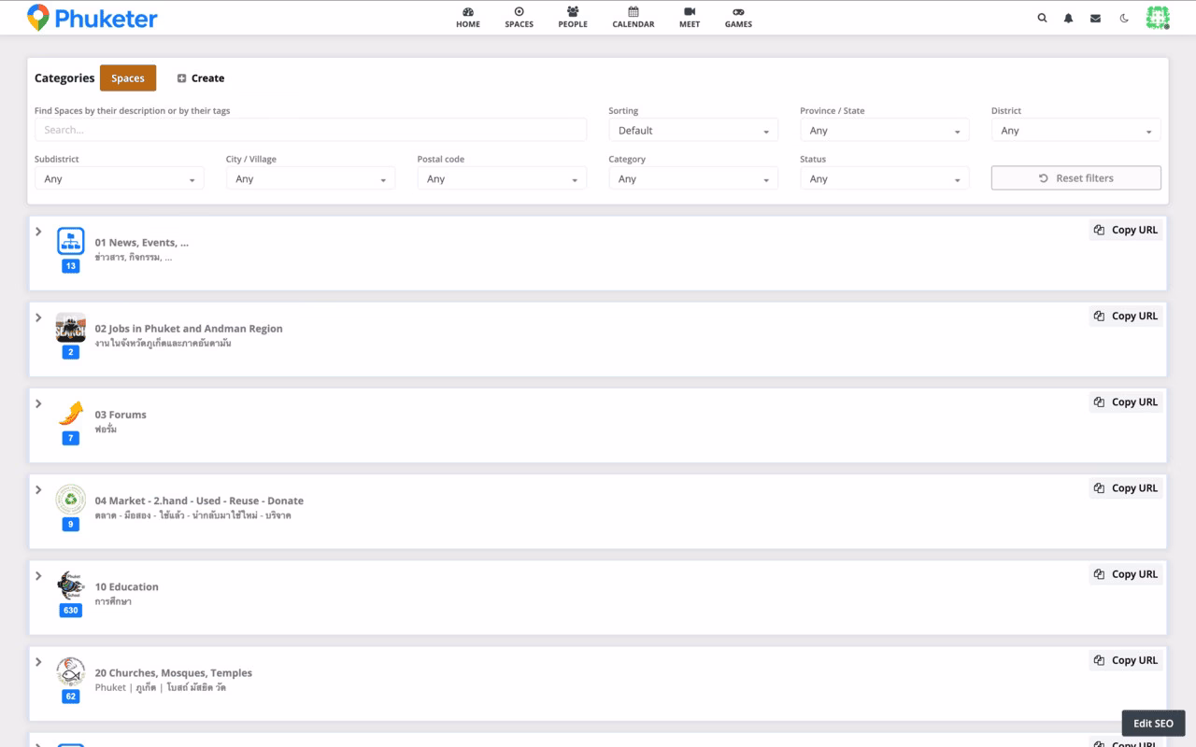Expand the 01 News, Events row
The height and width of the screenshot is (747, 1196).
[38, 232]
